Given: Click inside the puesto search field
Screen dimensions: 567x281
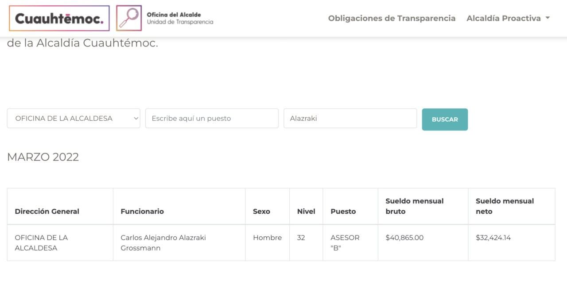Looking at the screenshot, I should pos(212,118).
